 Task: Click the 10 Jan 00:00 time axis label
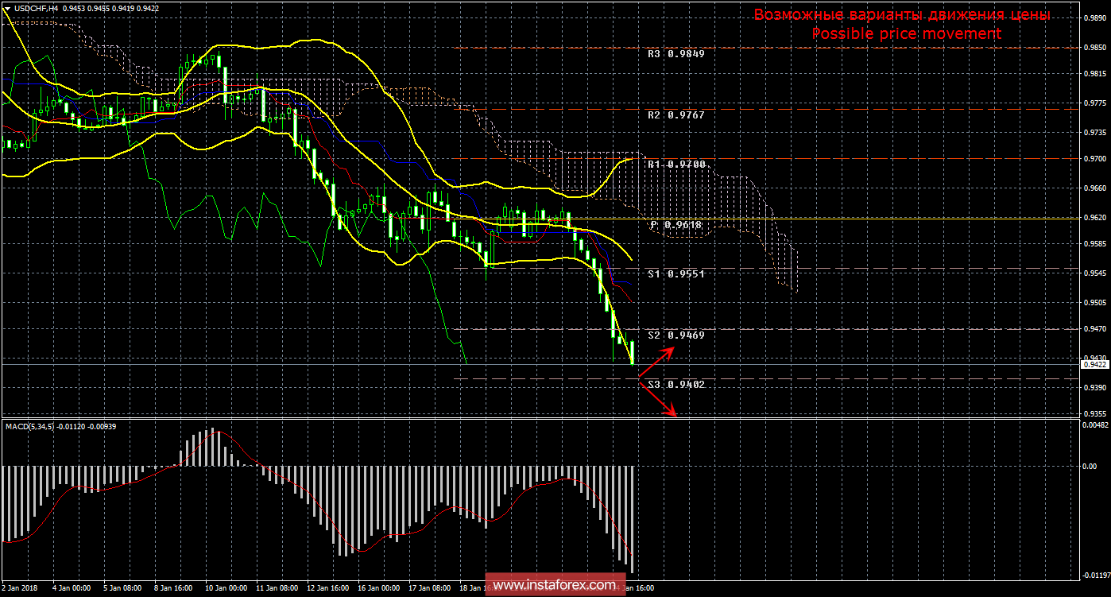pyautogui.click(x=226, y=589)
